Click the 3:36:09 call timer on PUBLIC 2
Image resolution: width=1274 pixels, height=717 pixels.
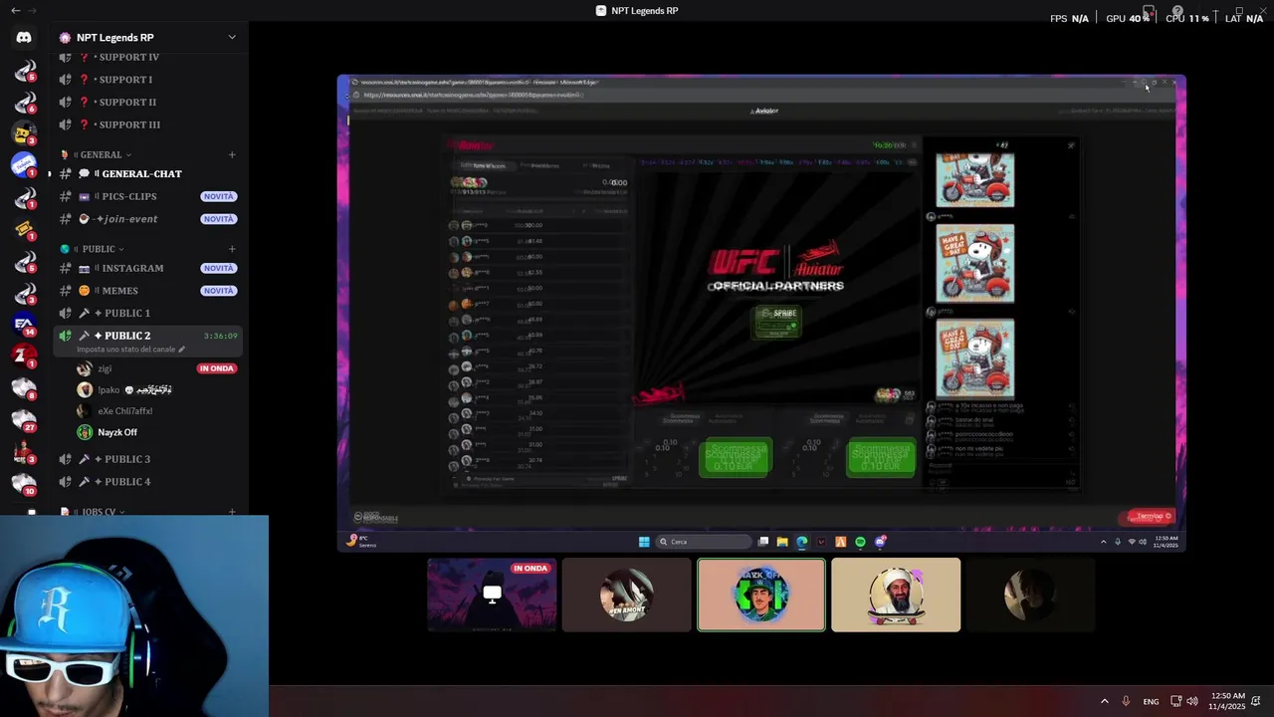click(x=221, y=336)
